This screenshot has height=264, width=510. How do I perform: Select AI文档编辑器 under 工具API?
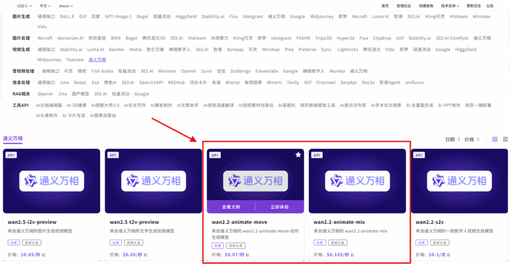pyautogui.click(x=49, y=105)
